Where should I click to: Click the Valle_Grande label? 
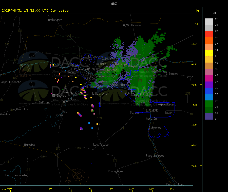75,93
